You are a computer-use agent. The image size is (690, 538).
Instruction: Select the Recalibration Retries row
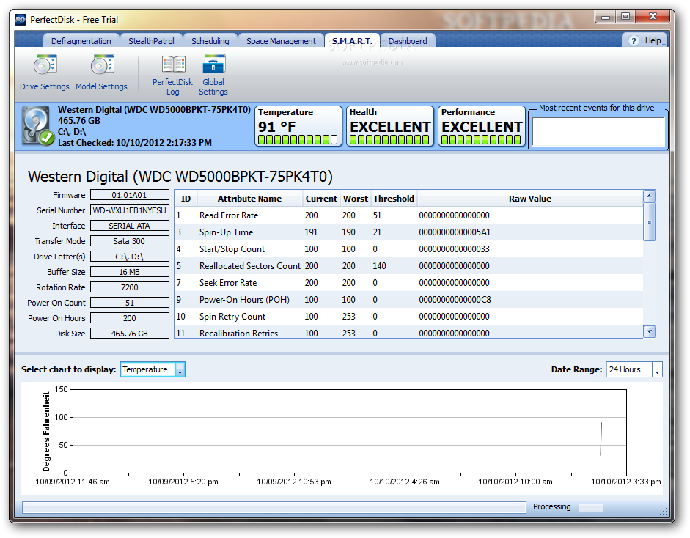tap(409, 332)
